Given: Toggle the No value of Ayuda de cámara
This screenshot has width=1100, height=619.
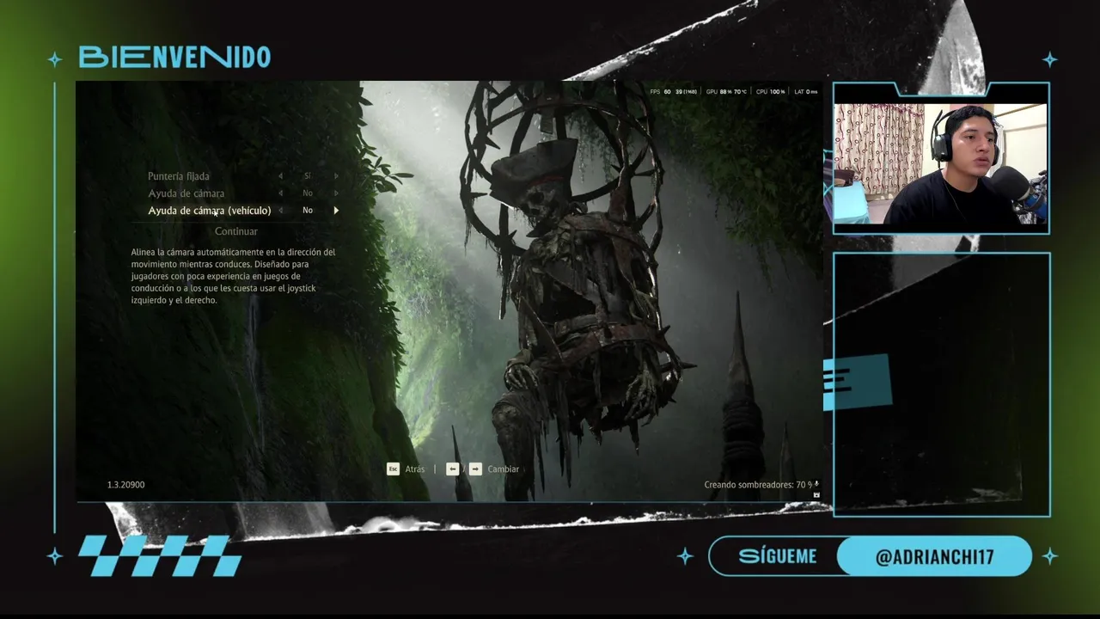Looking at the screenshot, I should pyautogui.click(x=308, y=193).
